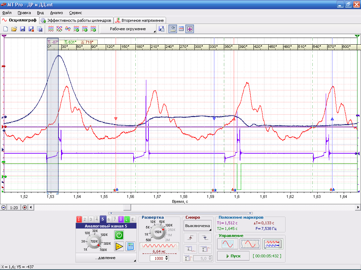Click the rising edge trigger icon
The height and width of the screenshot is (270, 361).
point(190,238)
